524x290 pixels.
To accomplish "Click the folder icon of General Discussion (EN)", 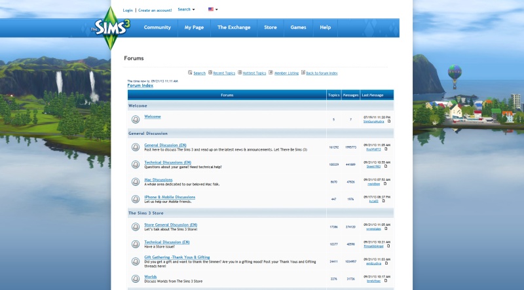I will pyautogui.click(x=136, y=147).
